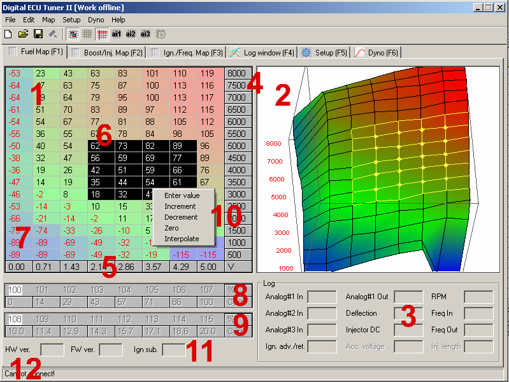
Task: Choose Interpolate from context menu
Action: [182, 239]
